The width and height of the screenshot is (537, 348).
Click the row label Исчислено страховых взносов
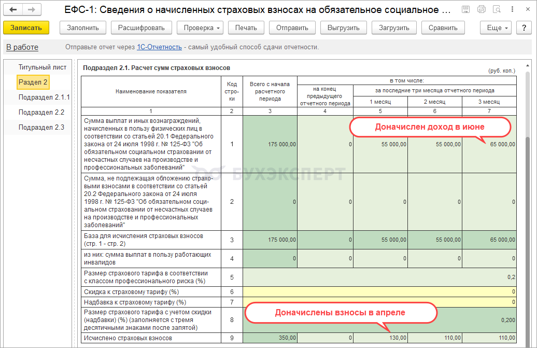click(128, 338)
